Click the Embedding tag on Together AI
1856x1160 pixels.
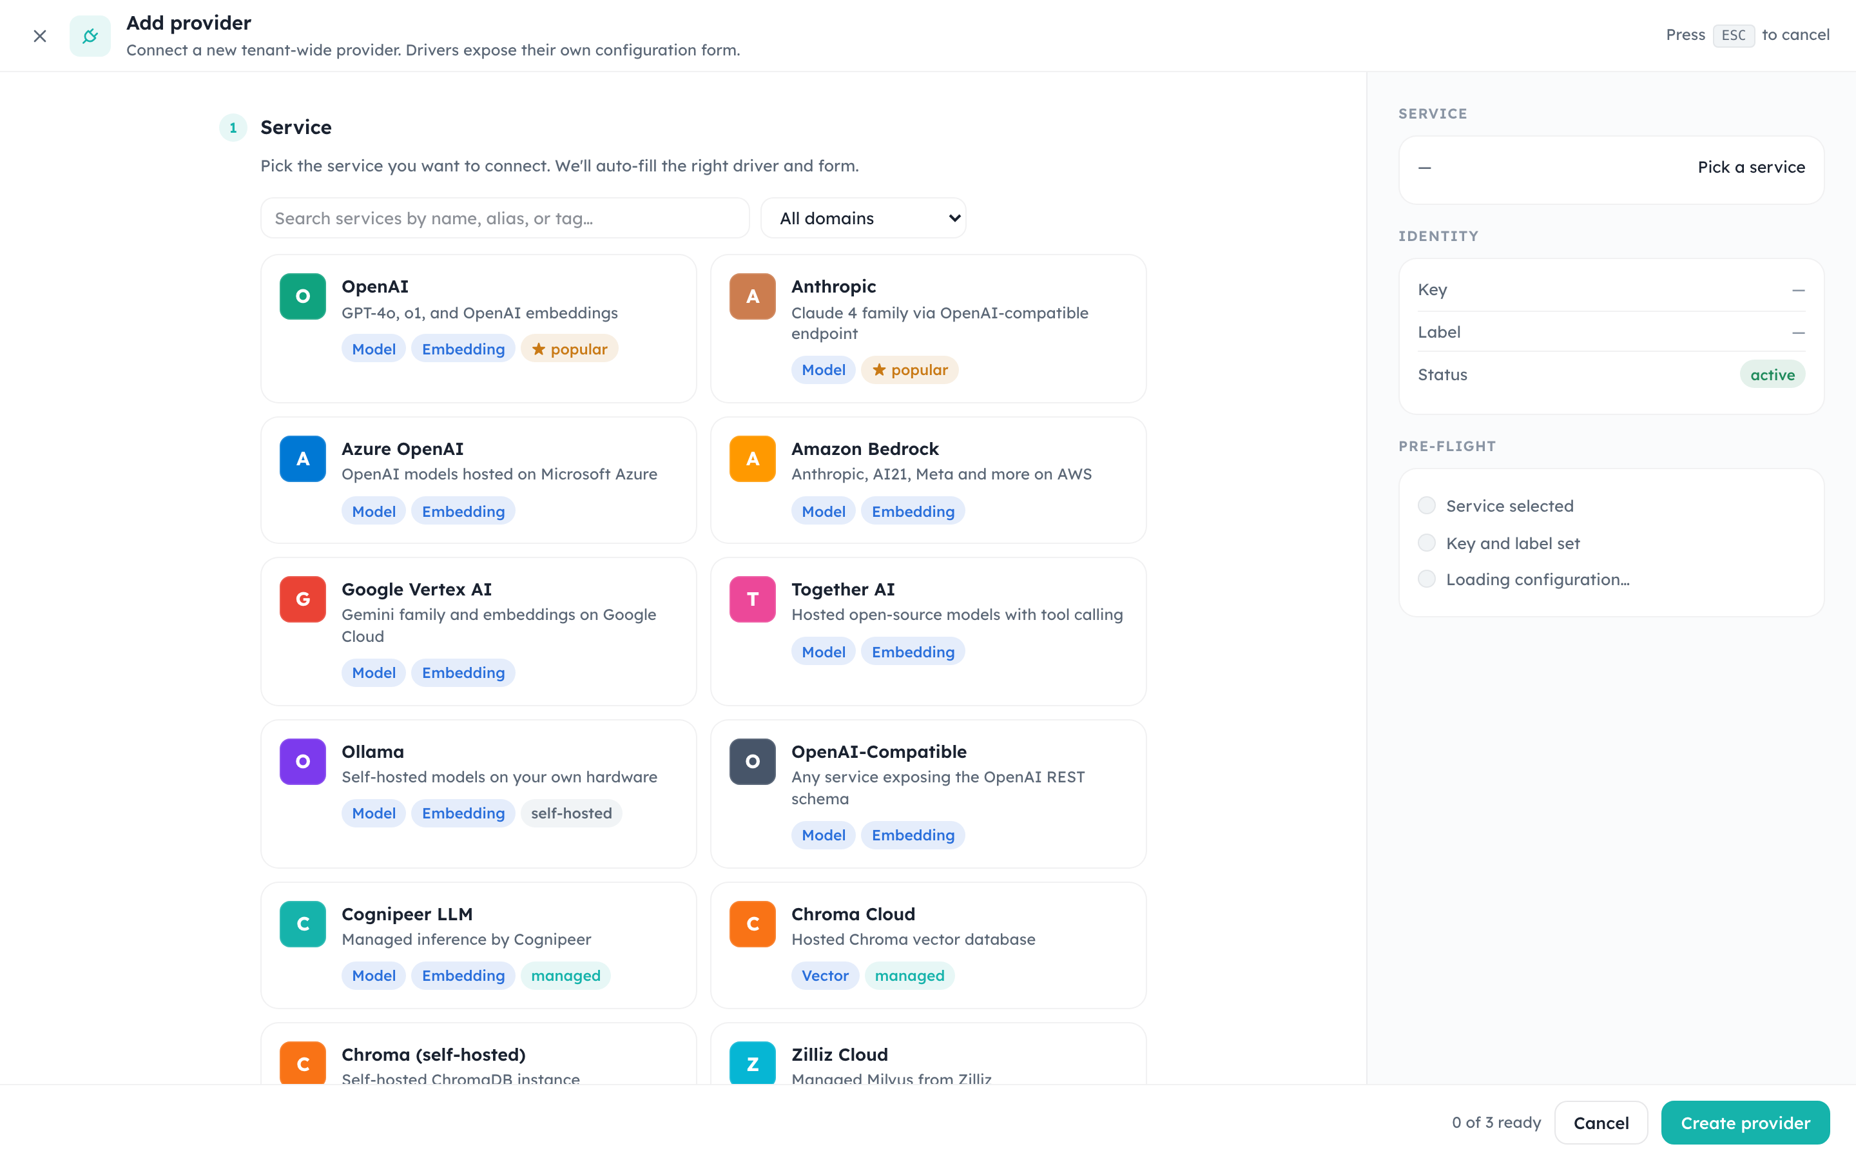913,652
